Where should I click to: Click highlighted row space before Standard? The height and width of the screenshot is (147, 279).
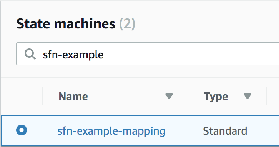184,131
